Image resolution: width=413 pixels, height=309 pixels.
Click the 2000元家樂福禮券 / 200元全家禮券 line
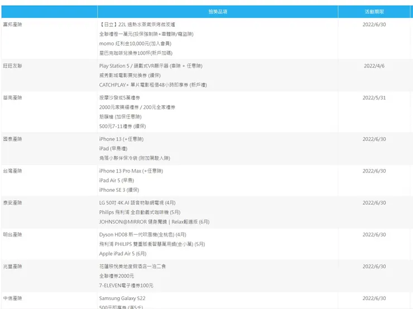point(137,107)
